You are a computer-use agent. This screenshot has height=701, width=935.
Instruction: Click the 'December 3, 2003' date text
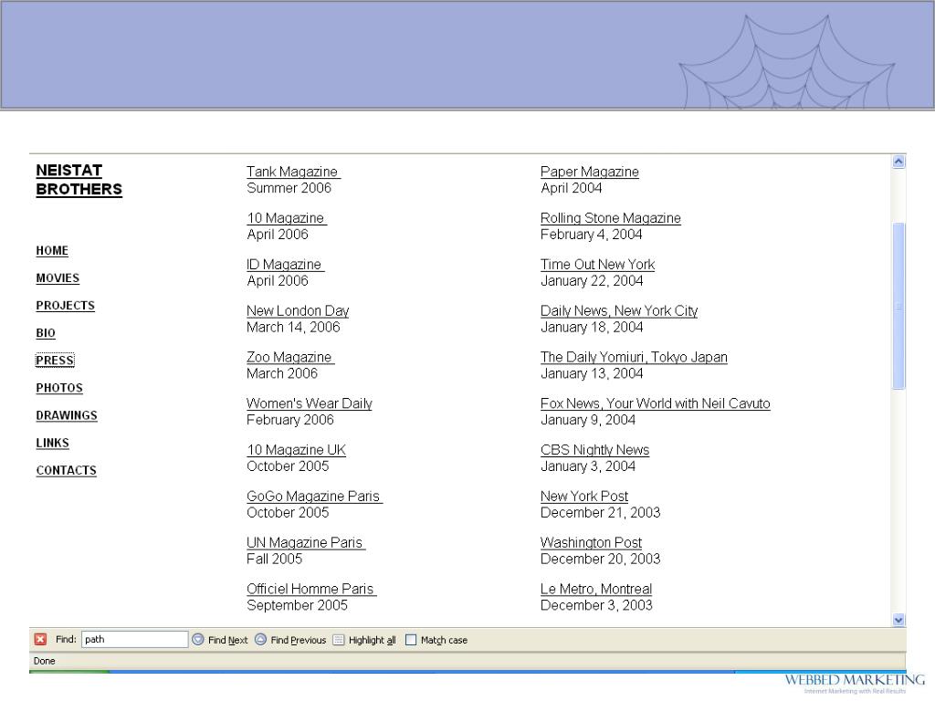(x=596, y=606)
